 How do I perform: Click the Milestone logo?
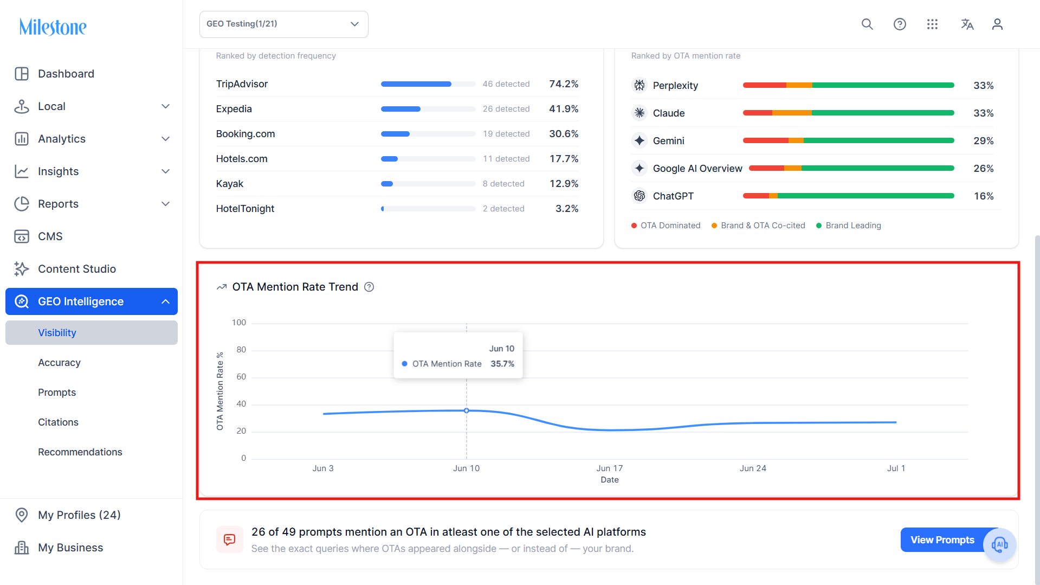click(53, 27)
